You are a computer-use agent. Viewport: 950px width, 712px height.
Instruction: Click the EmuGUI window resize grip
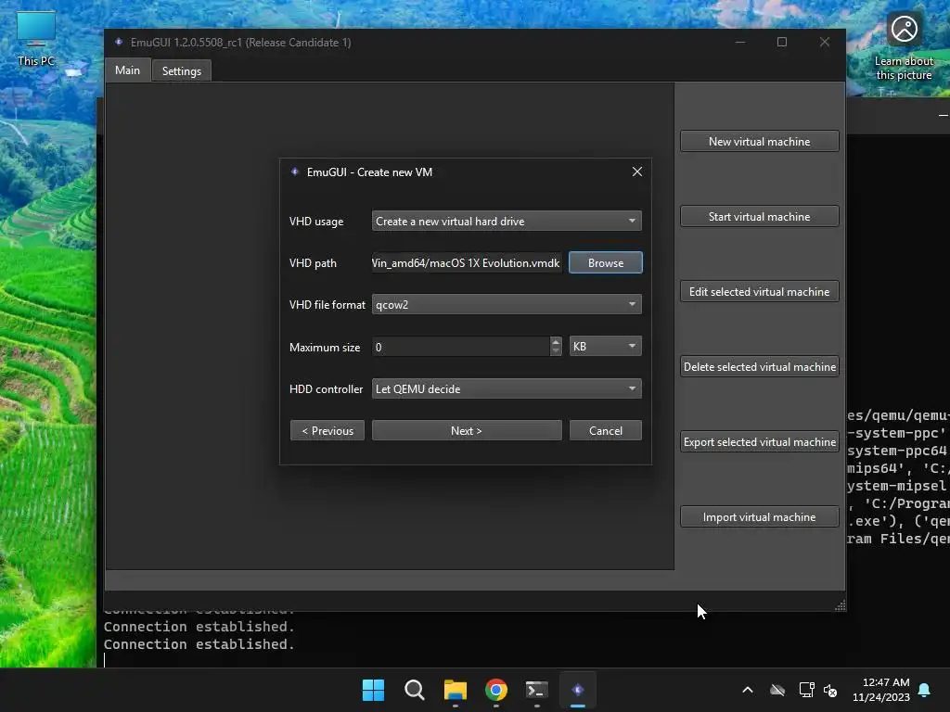click(841, 605)
